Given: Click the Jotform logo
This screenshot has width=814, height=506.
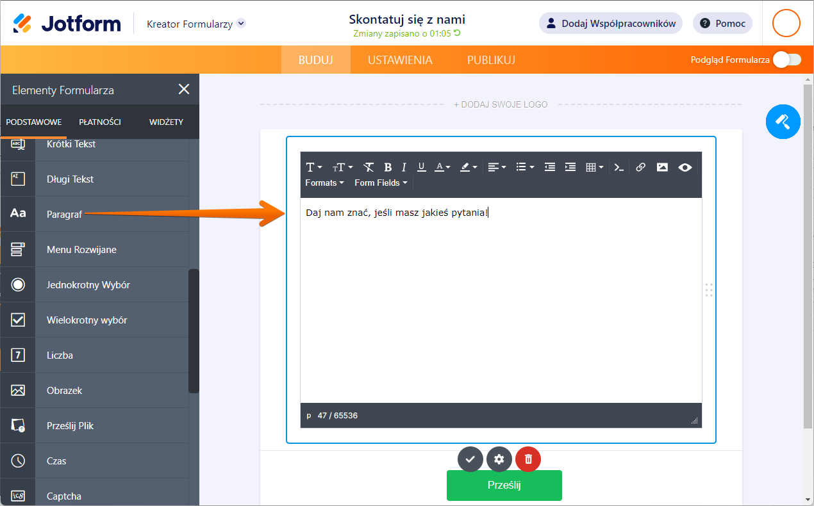Looking at the screenshot, I should tap(67, 24).
